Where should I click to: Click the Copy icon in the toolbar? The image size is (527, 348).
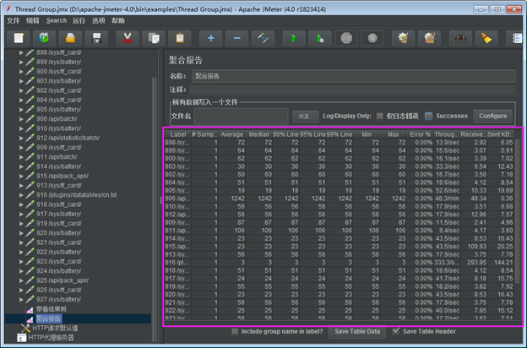(x=154, y=38)
